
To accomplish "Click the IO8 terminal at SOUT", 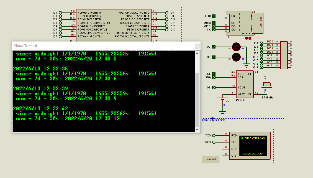I will pyautogui.click(x=214, y=88).
